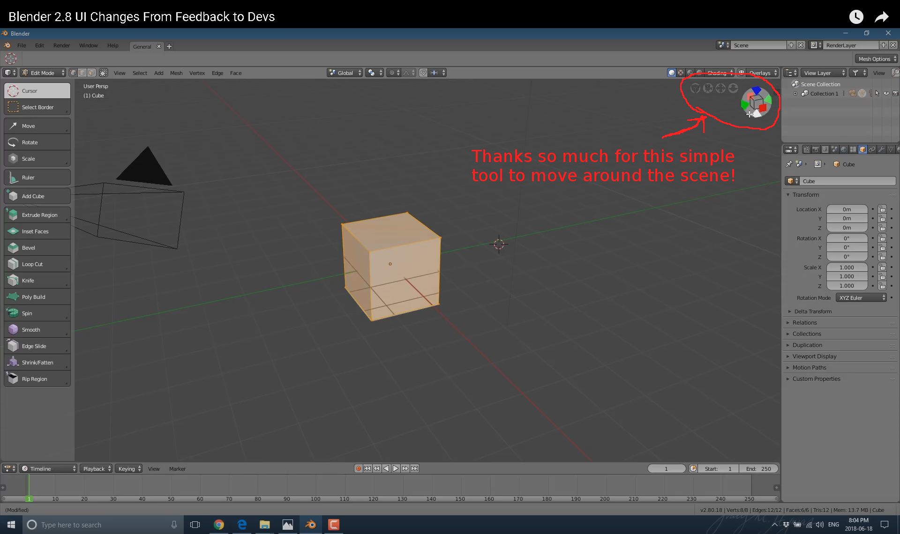
Task: Open the Mesh menu
Action: click(176, 73)
